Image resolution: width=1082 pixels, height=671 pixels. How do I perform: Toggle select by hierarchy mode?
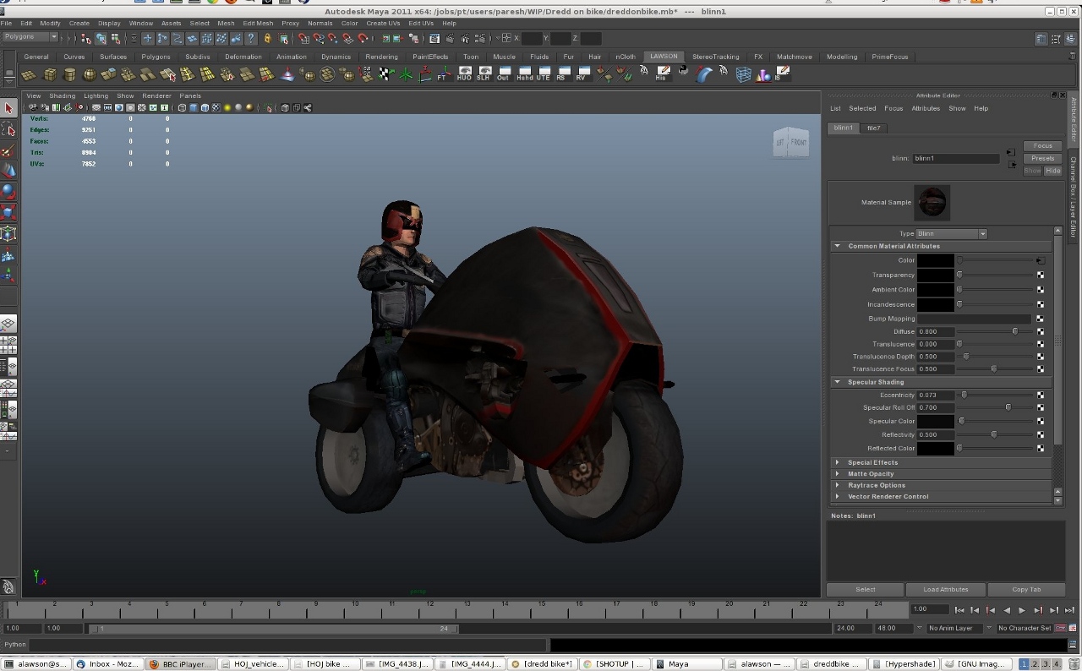[86, 38]
